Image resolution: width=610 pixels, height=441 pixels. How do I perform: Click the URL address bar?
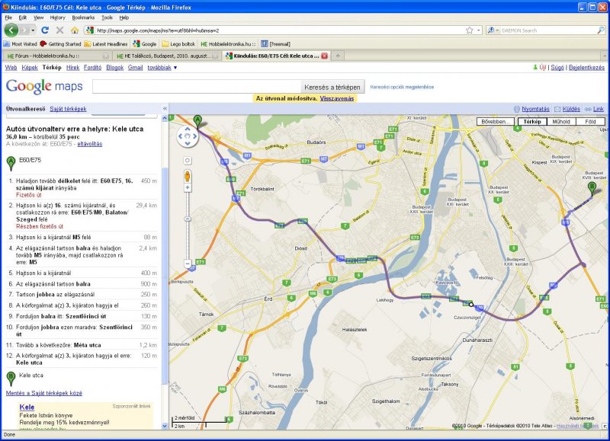[x=278, y=30]
